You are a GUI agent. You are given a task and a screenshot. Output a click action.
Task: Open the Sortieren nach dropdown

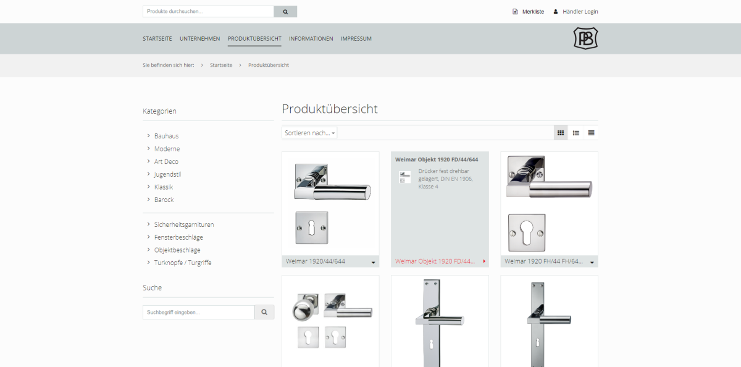coord(309,133)
